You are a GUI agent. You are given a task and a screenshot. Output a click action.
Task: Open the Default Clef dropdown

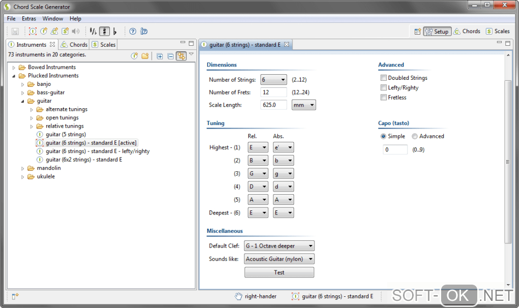[x=279, y=246]
